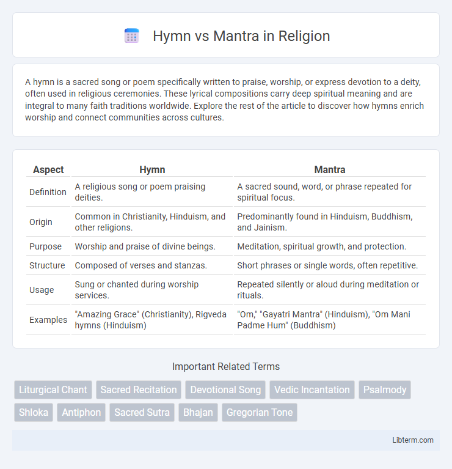This screenshot has width=452, height=469.
Task: Click the Mantra column header
Action: (329, 169)
